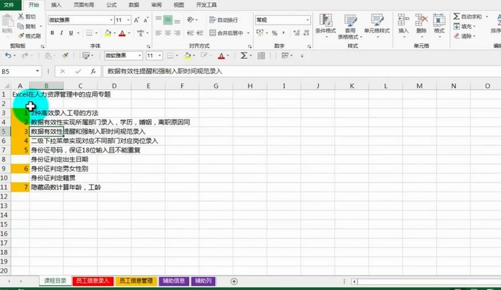The image size is (501, 290).
Task: Apply fill color bucket in ribbon
Action: (108, 33)
